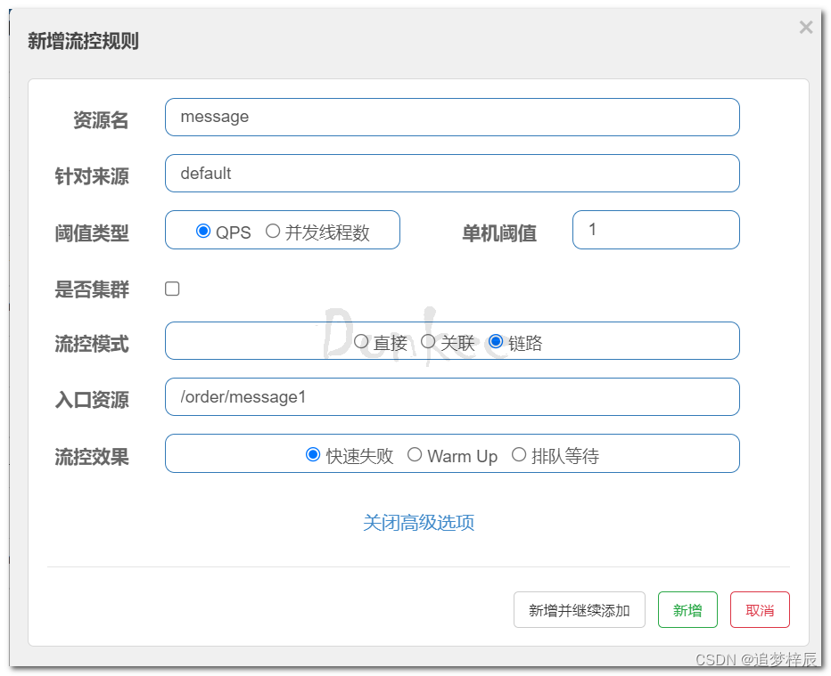Viewport: 831px width, 676px height.
Task: Select 直接 flow control mode
Action: tap(361, 341)
